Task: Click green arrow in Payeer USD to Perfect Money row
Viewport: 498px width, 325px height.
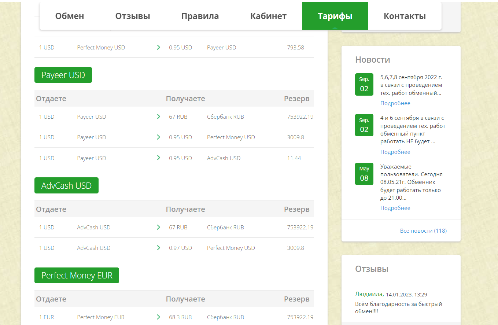Action: pyautogui.click(x=158, y=137)
